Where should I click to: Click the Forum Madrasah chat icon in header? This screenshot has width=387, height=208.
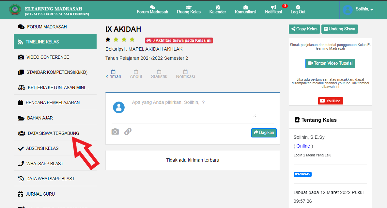click(152, 7)
